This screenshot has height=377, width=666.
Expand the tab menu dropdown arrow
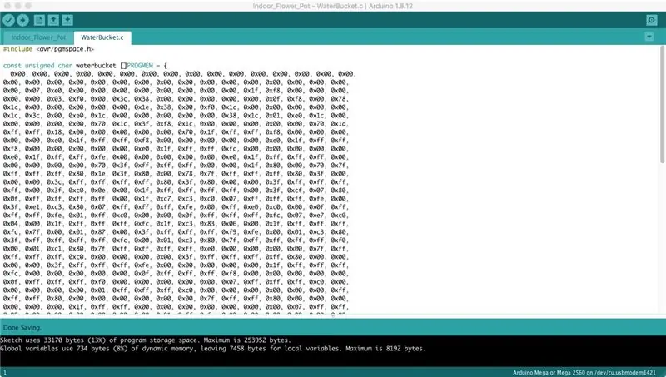click(x=649, y=37)
